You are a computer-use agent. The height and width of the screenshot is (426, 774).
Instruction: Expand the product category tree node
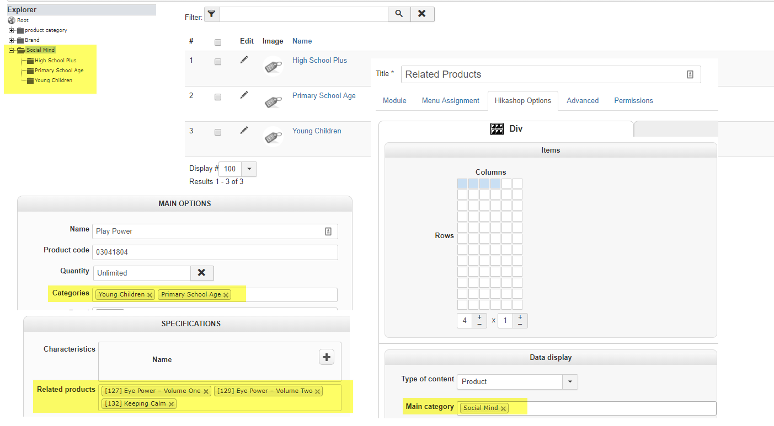(x=11, y=30)
